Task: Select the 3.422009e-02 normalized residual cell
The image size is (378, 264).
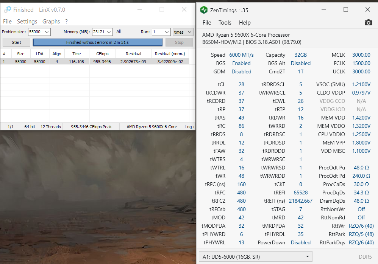Action: tap(170, 62)
